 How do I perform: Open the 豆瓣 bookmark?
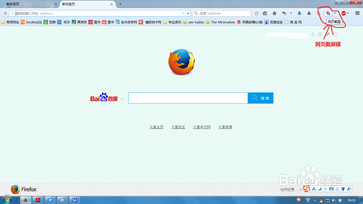[x=49, y=22]
